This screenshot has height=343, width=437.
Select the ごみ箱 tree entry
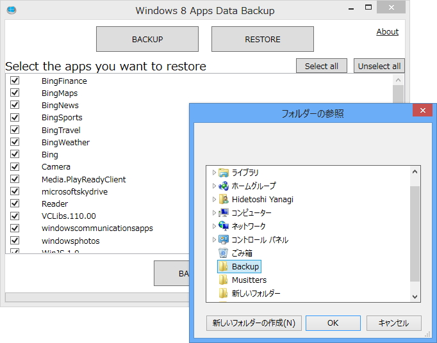click(x=242, y=253)
